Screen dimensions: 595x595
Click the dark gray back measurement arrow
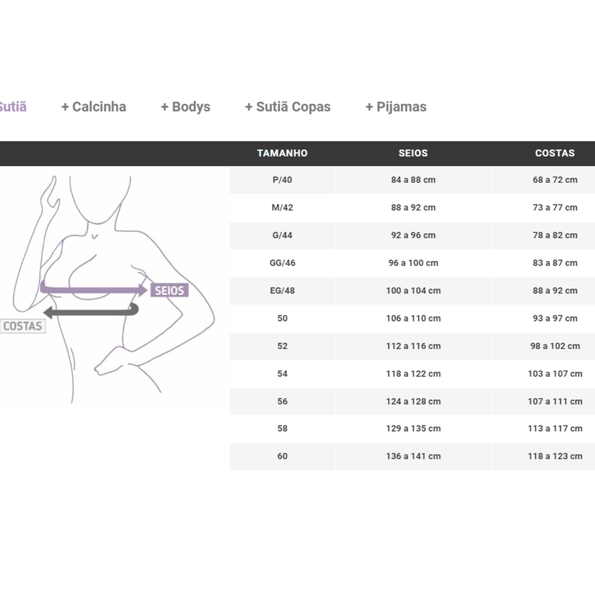[91, 312]
